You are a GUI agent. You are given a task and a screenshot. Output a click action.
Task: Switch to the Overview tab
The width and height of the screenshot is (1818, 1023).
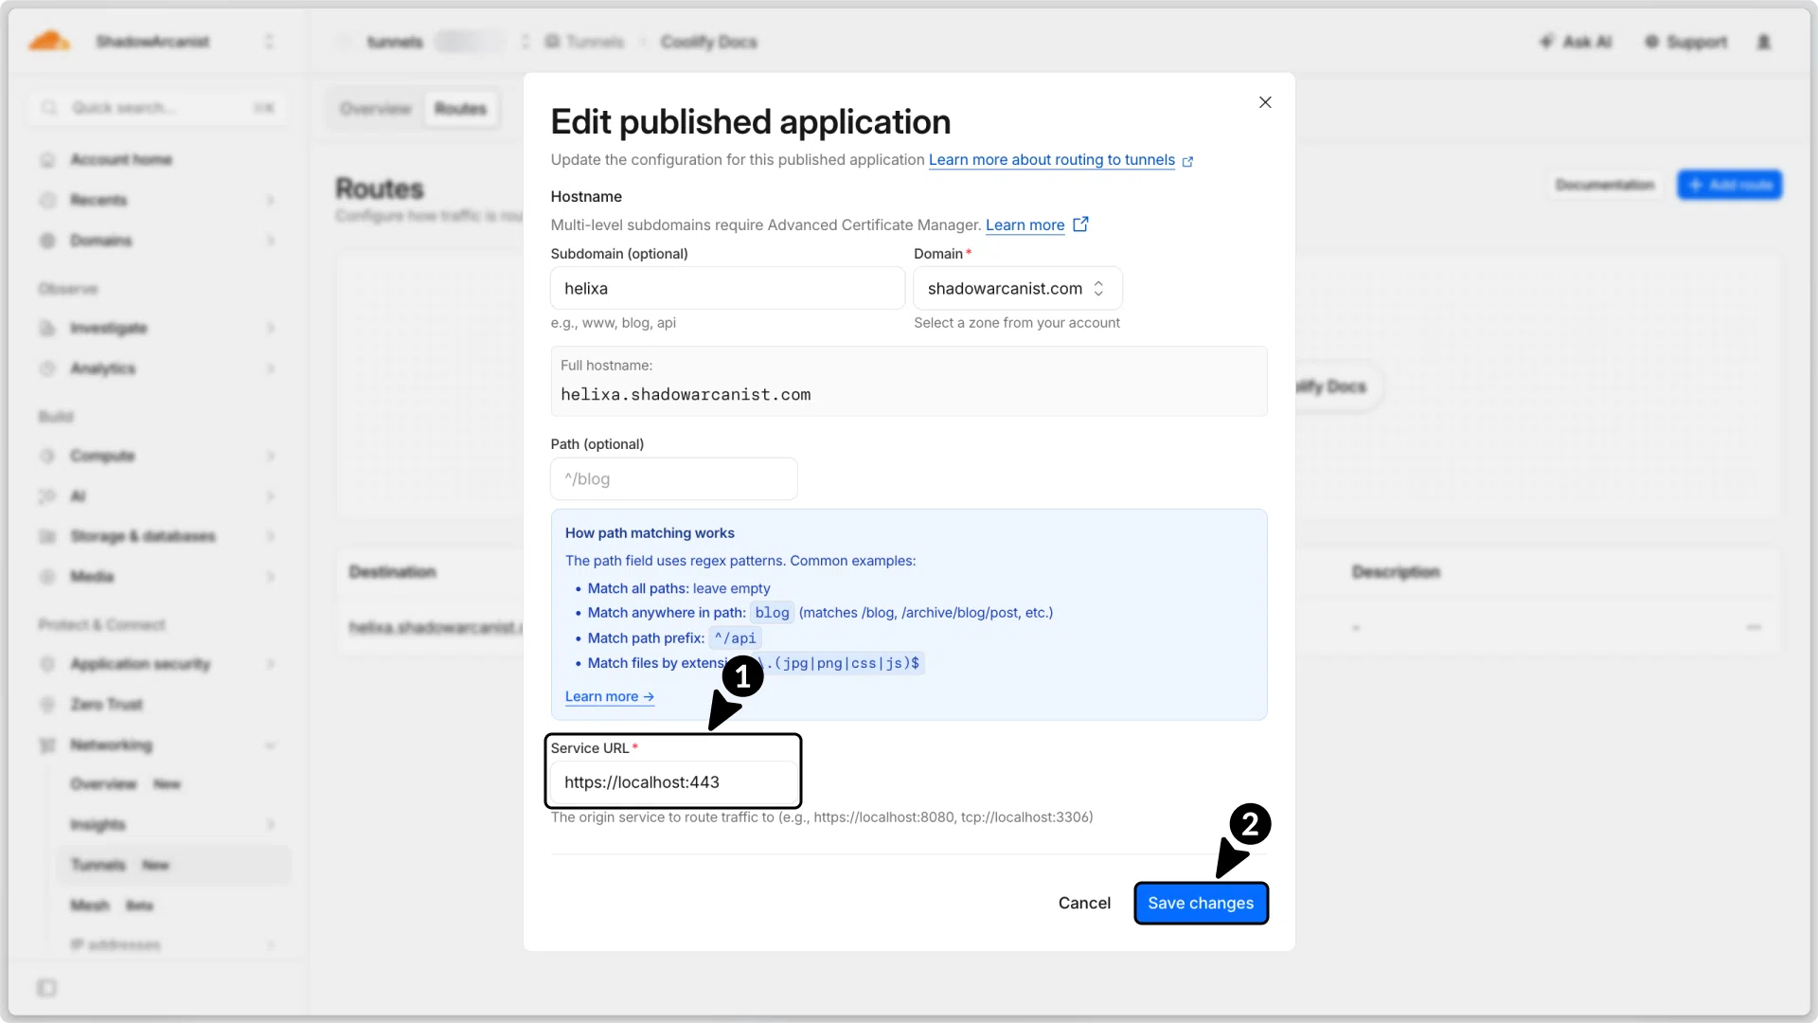click(x=376, y=109)
